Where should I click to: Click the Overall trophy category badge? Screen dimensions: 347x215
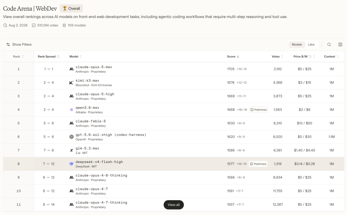(71, 8)
